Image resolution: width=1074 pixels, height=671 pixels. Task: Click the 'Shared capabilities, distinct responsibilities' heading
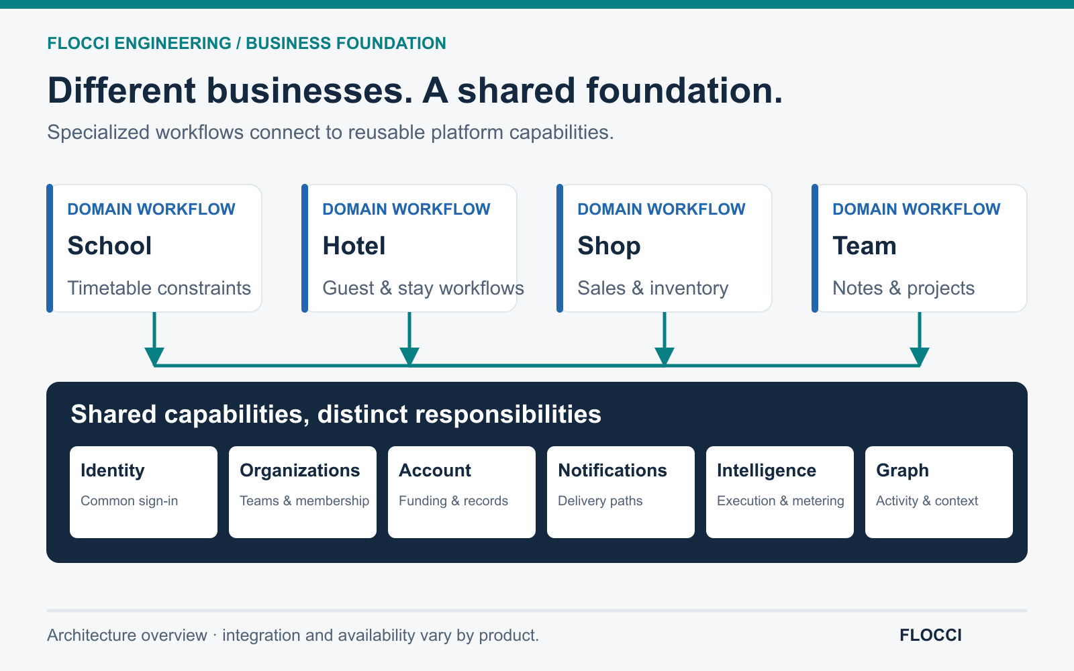[x=336, y=415]
